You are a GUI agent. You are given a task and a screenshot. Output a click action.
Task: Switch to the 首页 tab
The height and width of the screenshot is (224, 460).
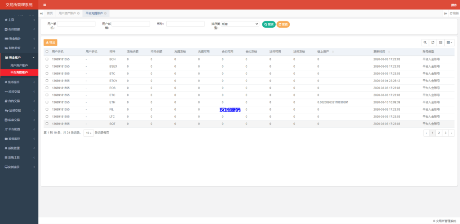[x=49, y=13]
